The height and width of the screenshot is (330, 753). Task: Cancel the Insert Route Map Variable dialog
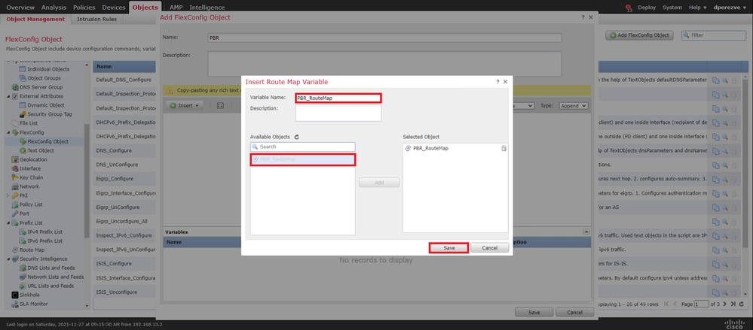pyautogui.click(x=489, y=248)
